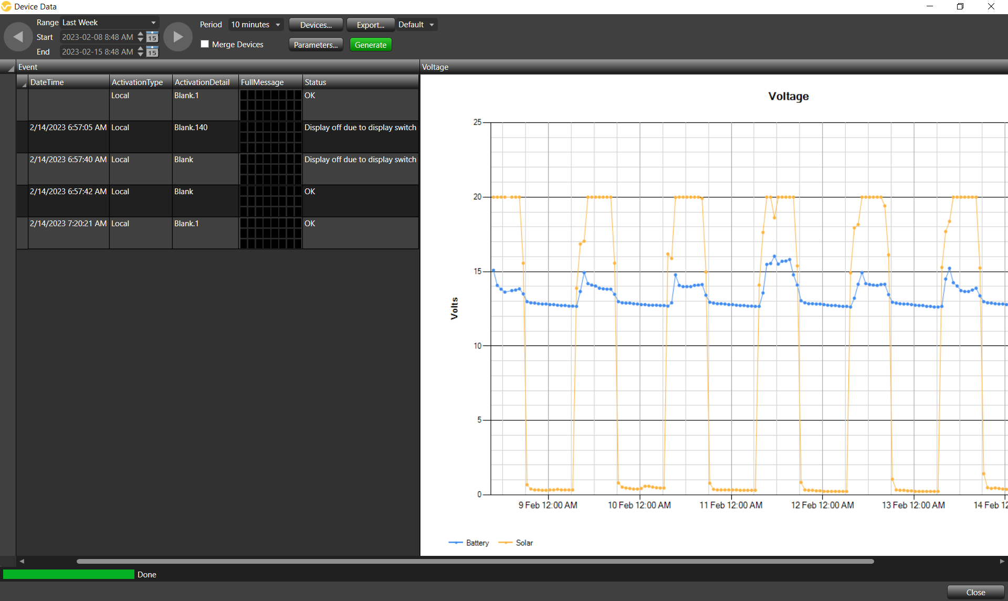The height and width of the screenshot is (601, 1008).
Task: Open the Range Last Week dropdown
Action: (x=110, y=23)
